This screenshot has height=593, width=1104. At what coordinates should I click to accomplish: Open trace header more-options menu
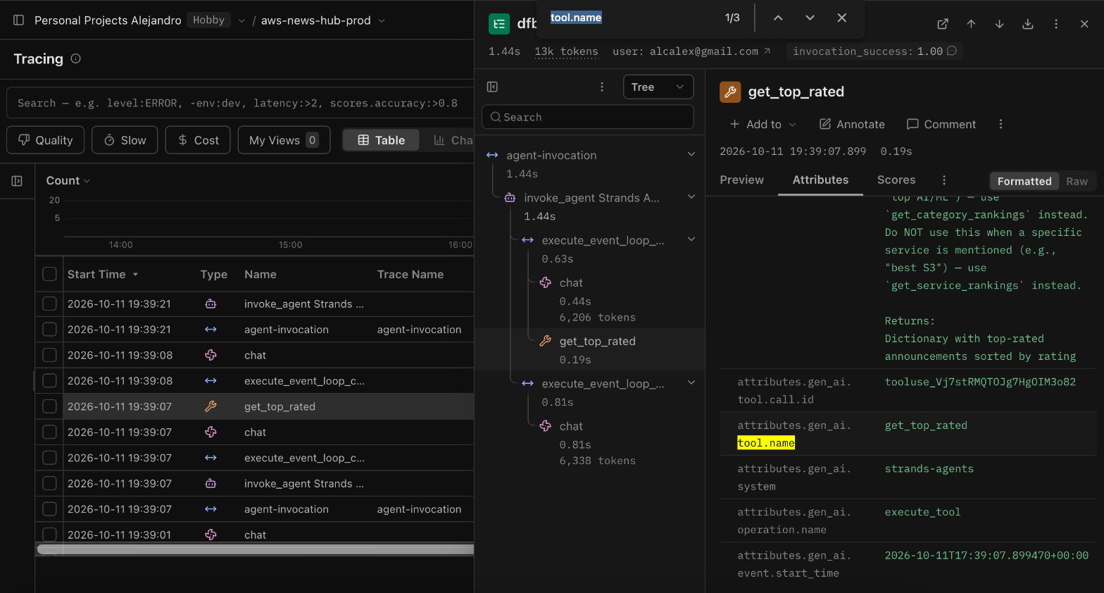coord(1056,24)
